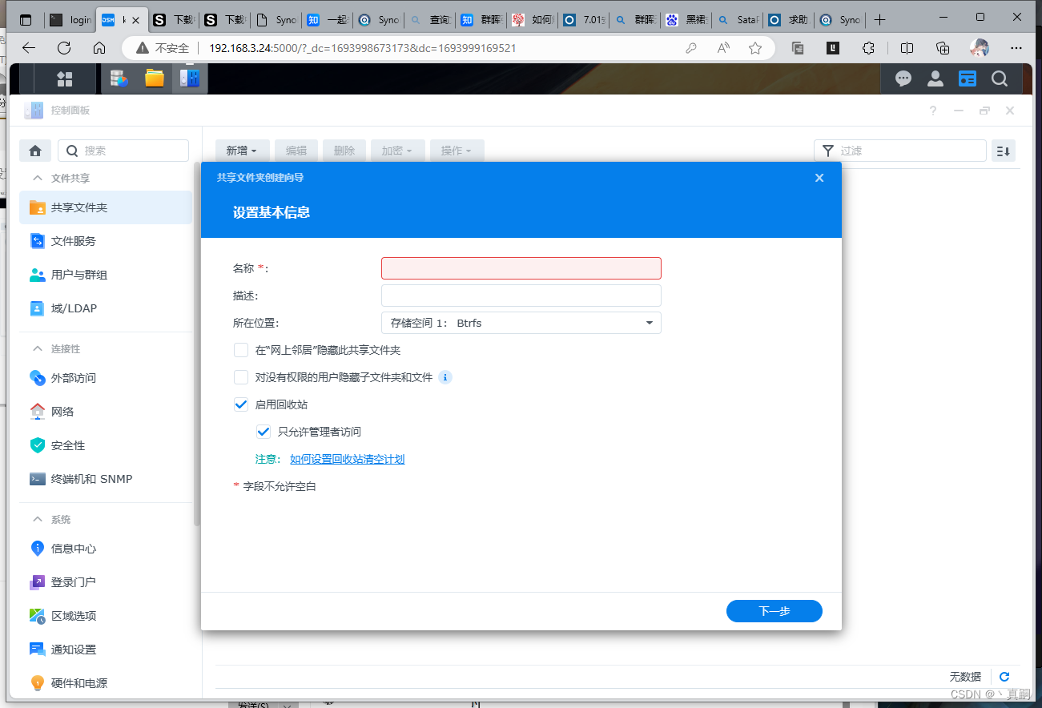This screenshot has width=1042, height=708.
Task: Switch to the 7.01 browser tab
Action: pyautogui.click(x=584, y=19)
